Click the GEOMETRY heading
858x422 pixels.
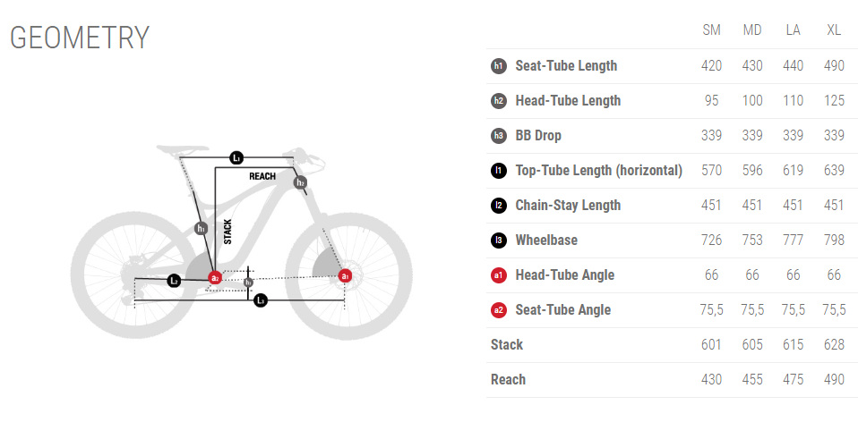tap(79, 38)
